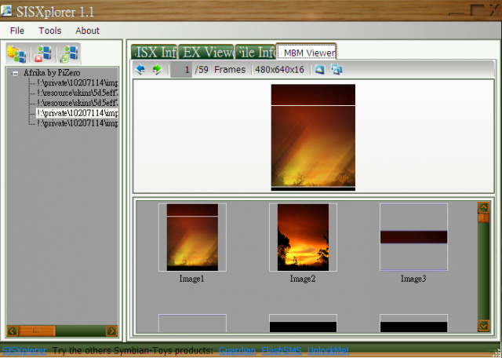Image resolution: width=502 pixels, height=358 pixels.
Task: Click the SISXplorer app icon in title bar
Action: point(6,10)
